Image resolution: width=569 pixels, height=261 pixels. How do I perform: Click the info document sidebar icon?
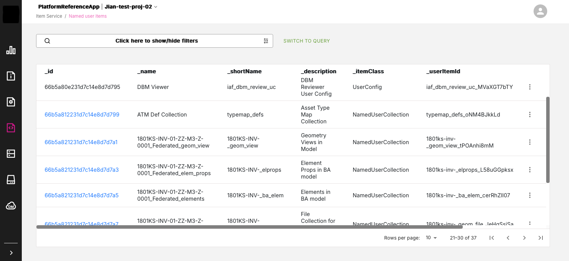[11, 76]
